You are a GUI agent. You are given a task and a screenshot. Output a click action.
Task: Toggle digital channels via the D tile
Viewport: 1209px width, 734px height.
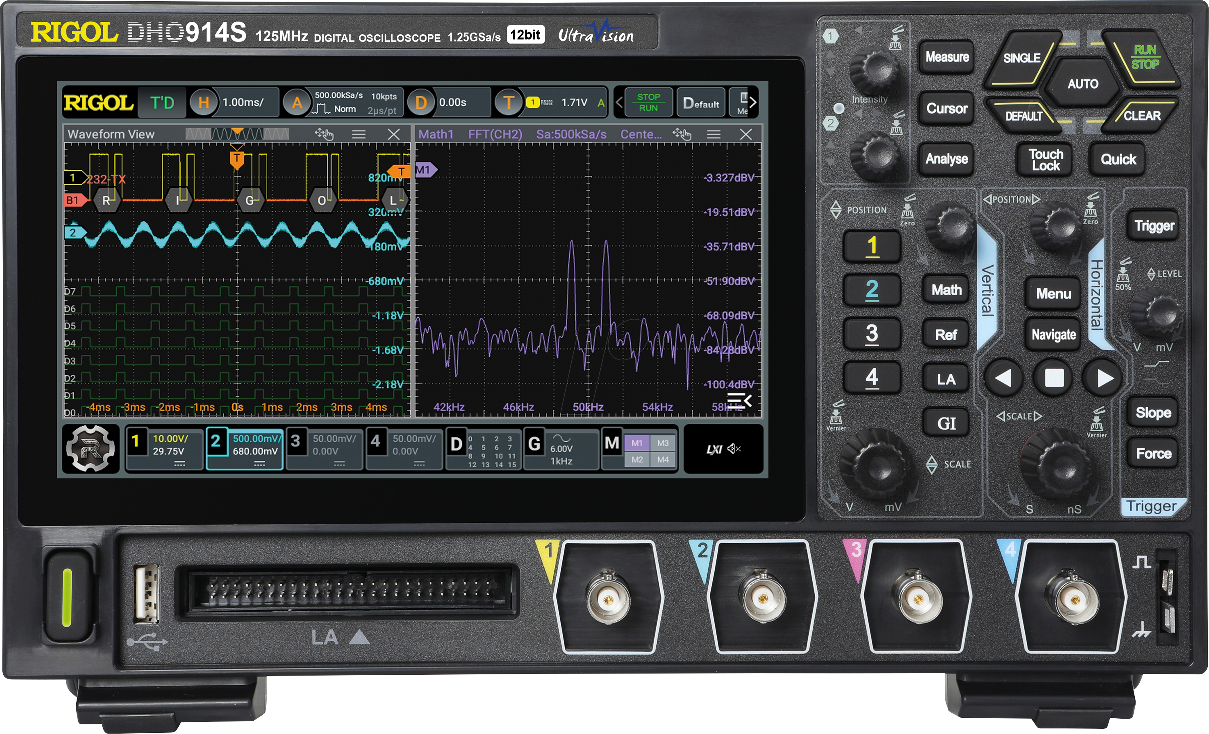click(x=483, y=449)
